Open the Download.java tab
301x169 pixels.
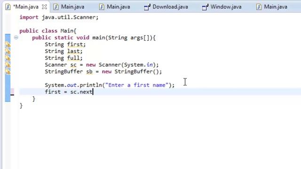[170, 7]
